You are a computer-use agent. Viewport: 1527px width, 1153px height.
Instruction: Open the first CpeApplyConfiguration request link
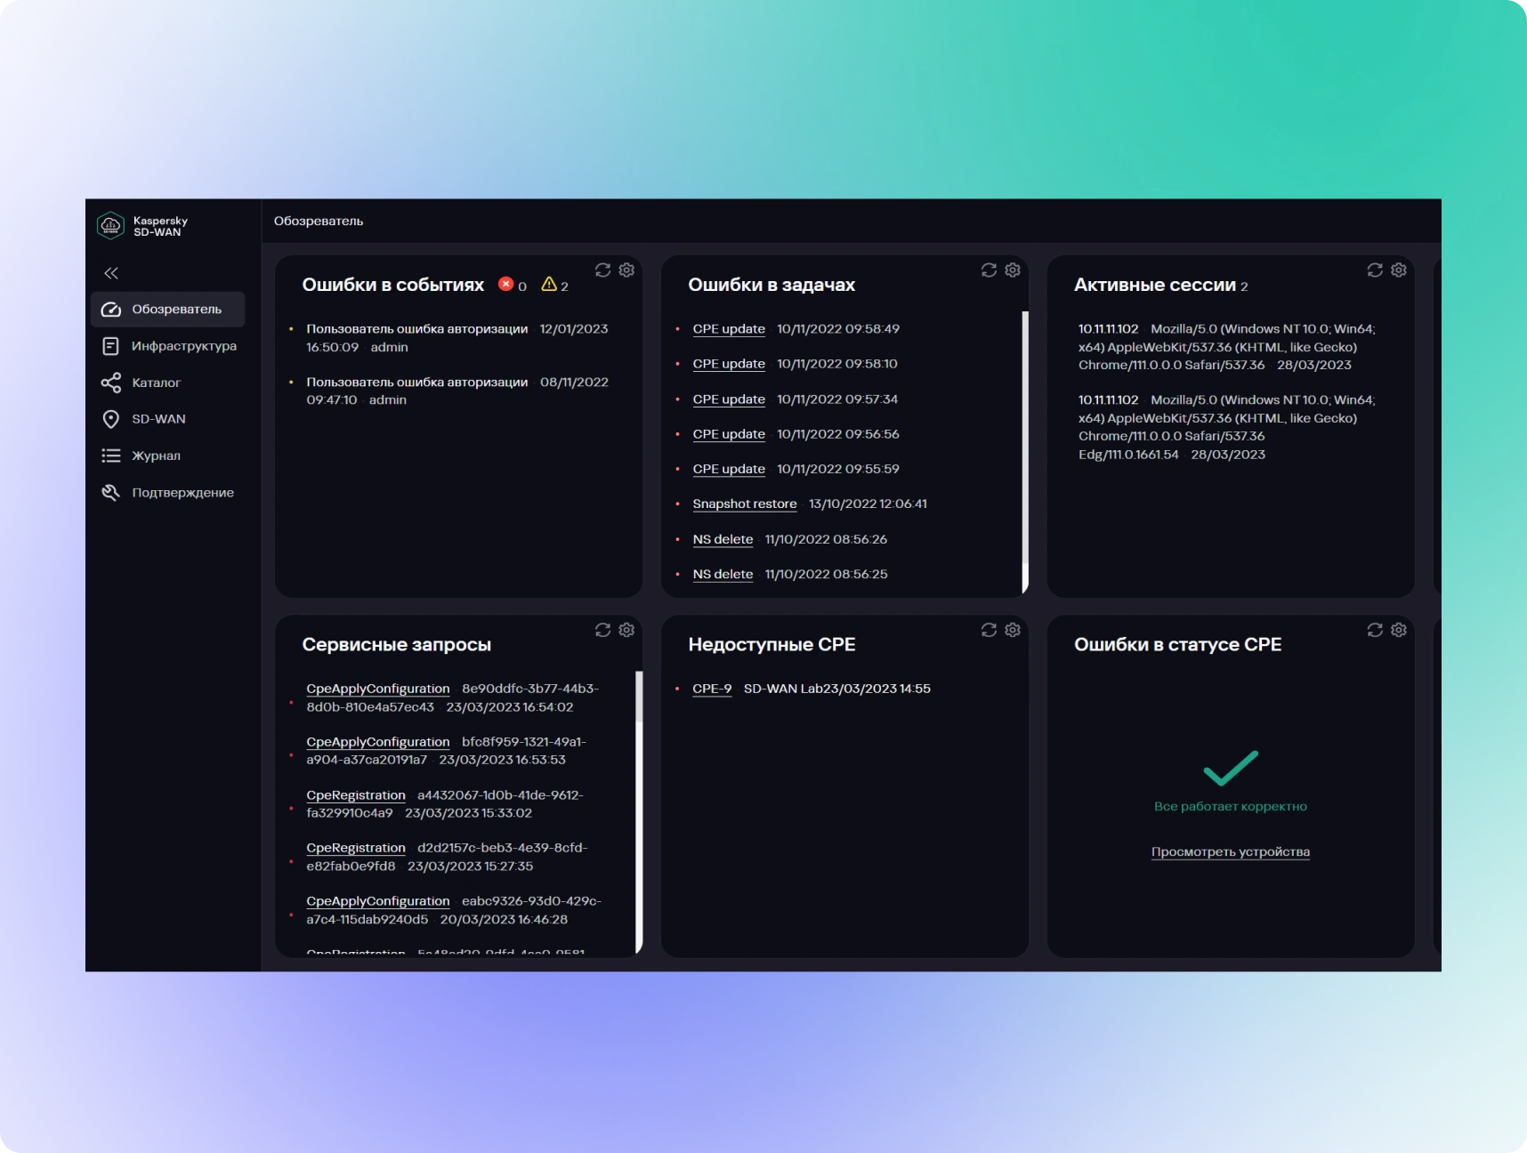coord(378,689)
